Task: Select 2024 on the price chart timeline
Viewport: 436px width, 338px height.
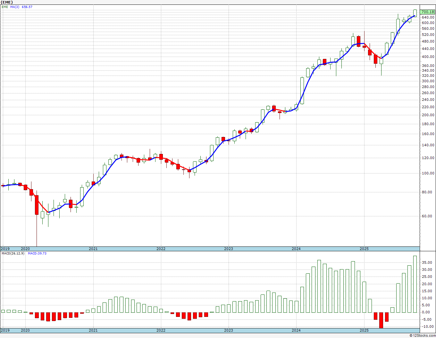Action: coord(296,249)
